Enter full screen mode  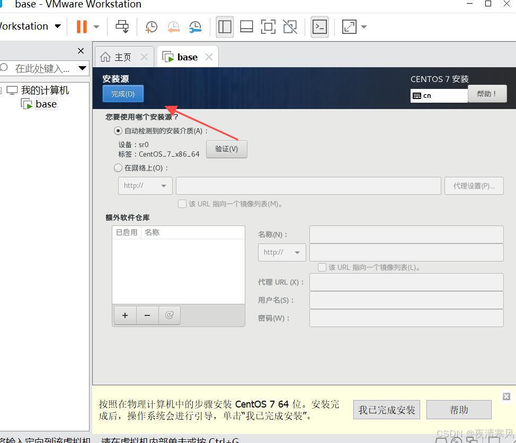[x=268, y=26]
